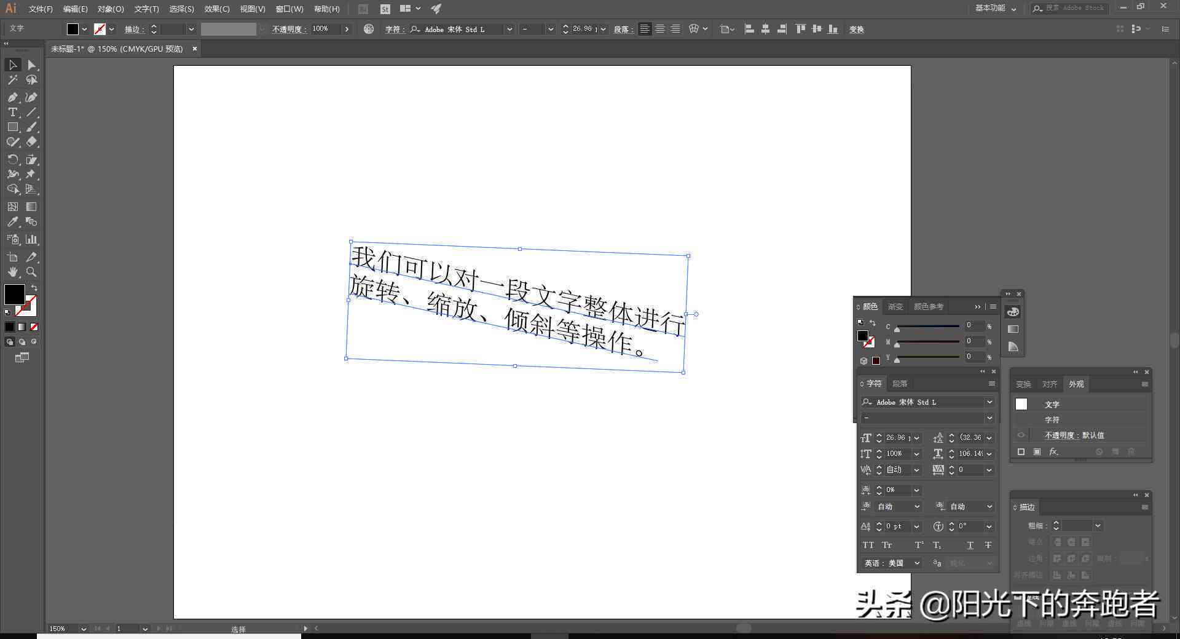Image resolution: width=1180 pixels, height=639 pixels.
Task: Choose the Zoom magnifier tool
Action: pyautogui.click(x=31, y=272)
